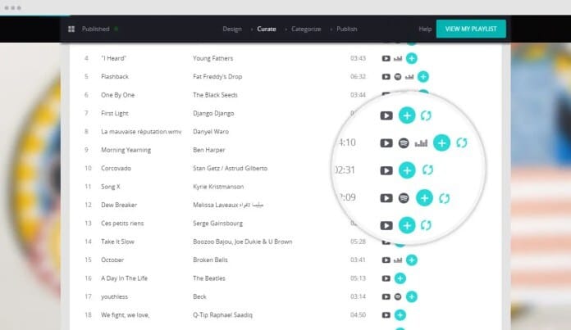Select the artist Kyrie Kristmanson
The image size is (571, 330).
click(x=218, y=187)
